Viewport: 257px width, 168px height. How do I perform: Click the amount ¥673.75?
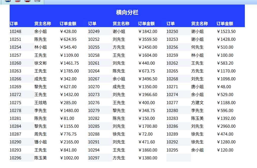pyautogui.click(x=147, y=71)
